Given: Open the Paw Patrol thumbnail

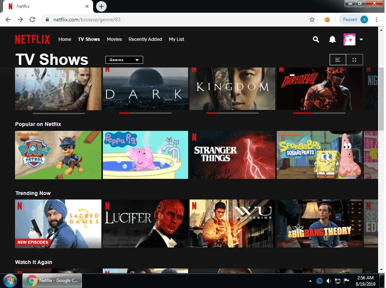Looking at the screenshot, I should 58,155.
